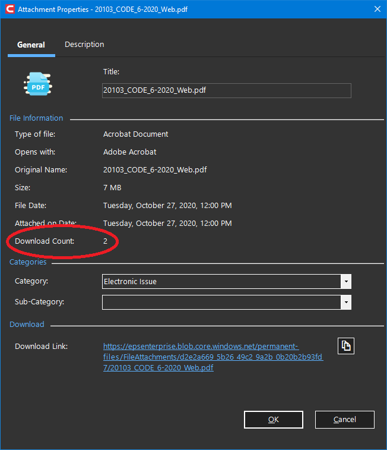This screenshot has width=387, height=450.
Task: Expand the Sub-Category dropdown arrow
Action: pos(346,302)
